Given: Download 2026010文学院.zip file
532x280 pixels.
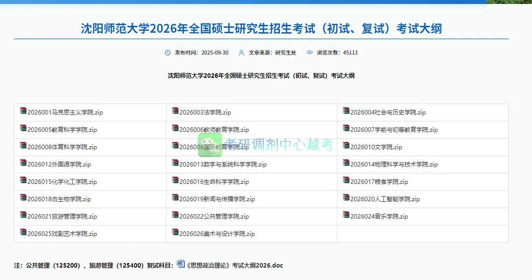Looking at the screenshot, I should pos(376,147).
